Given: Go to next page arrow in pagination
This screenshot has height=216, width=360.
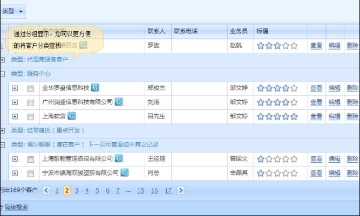Looking at the screenshot, I should (x=181, y=190).
